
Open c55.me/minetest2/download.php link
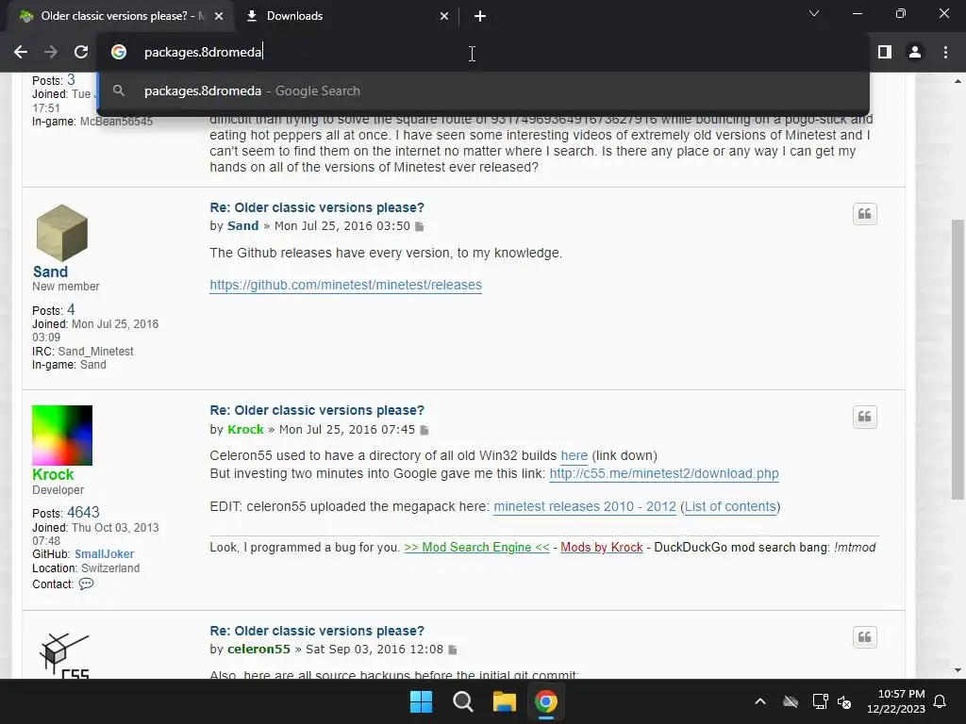pyautogui.click(x=664, y=473)
